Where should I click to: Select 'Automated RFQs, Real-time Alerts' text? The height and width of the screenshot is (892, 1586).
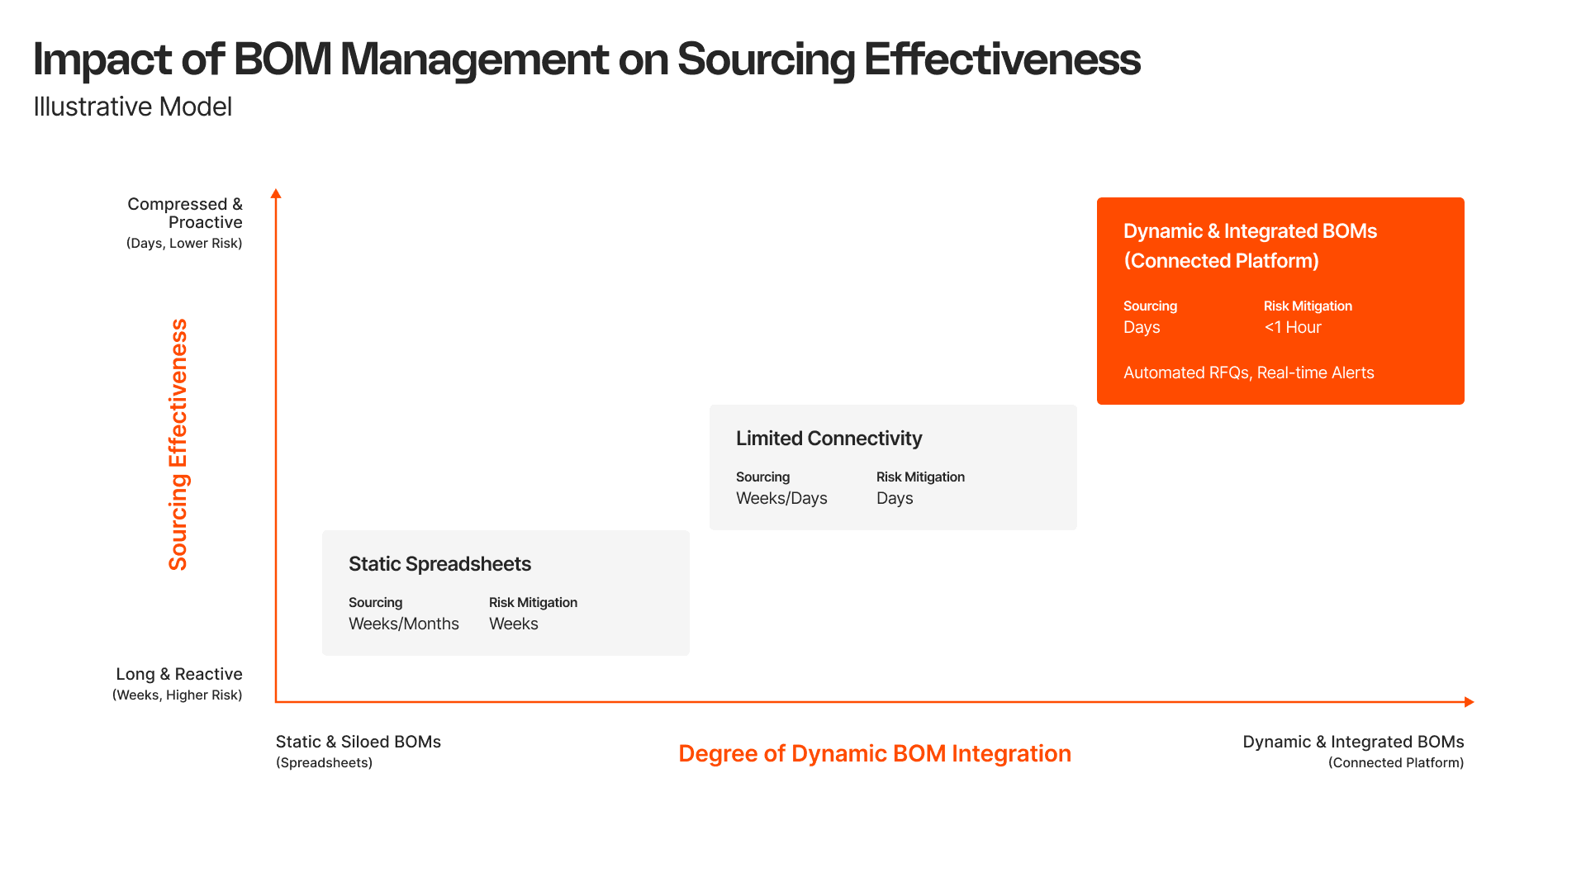[x=1248, y=372]
